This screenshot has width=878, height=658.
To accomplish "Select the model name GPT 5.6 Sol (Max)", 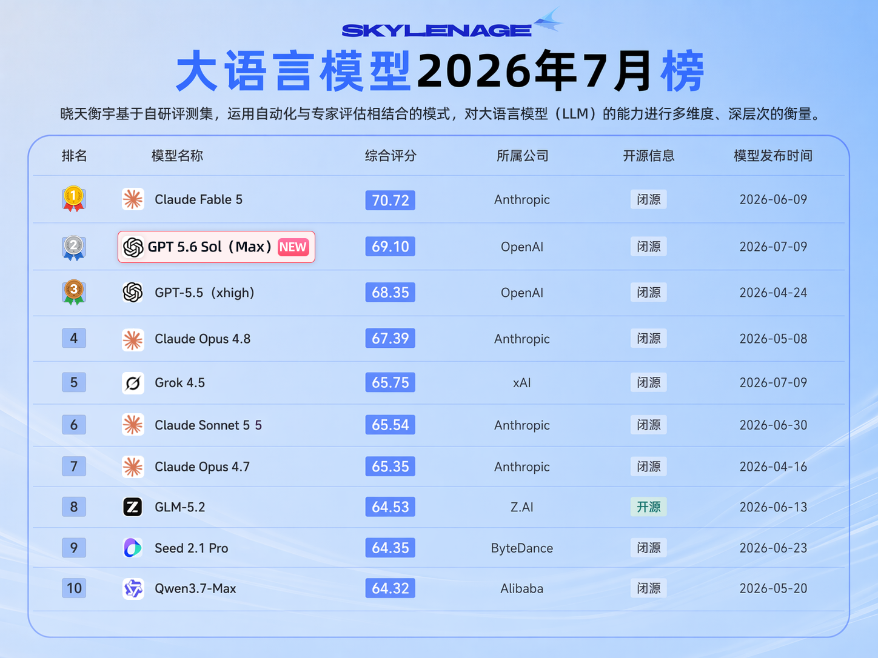I will [210, 247].
